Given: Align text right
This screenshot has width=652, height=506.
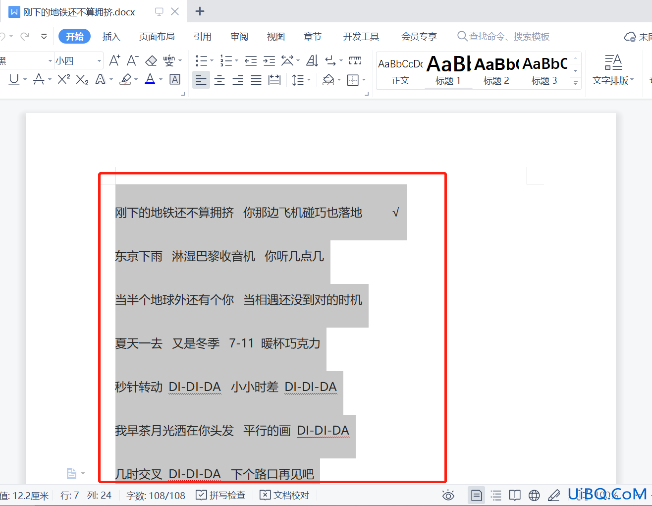Looking at the screenshot, I should [238, 80].
